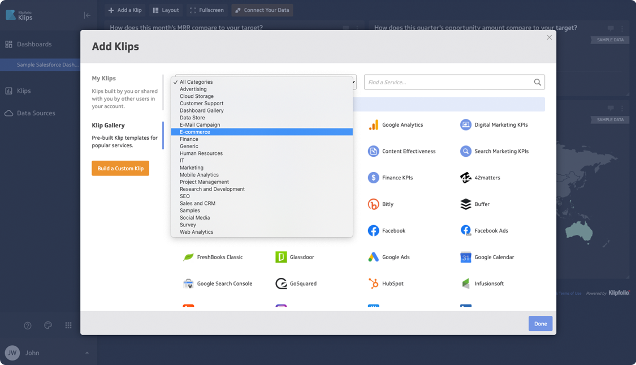This screenshot has height=365, width=636.
Task: Click the search magnifier icon
Action: coord(538,83)
